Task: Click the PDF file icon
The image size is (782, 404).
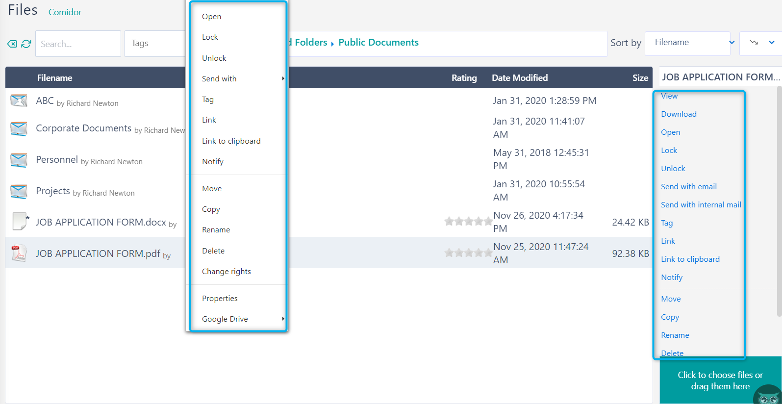Action: pos(19,253)
